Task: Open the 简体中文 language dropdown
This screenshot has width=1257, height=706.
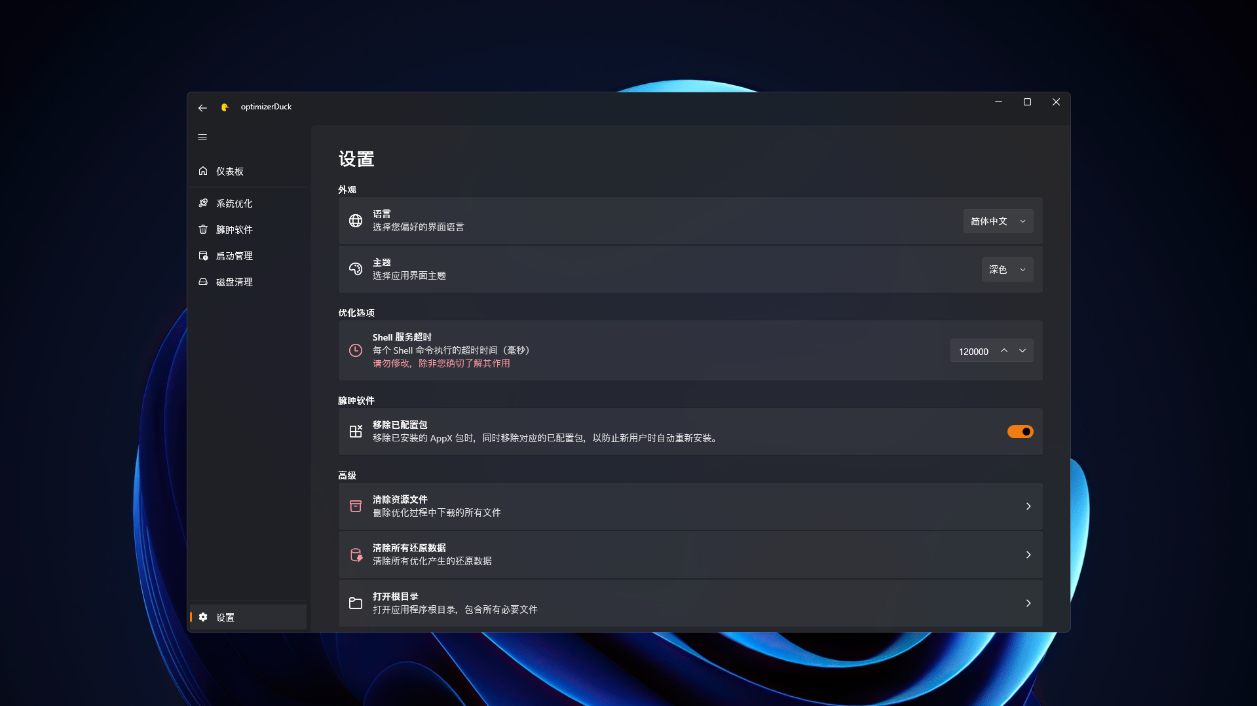Action: tap(997, 221)
